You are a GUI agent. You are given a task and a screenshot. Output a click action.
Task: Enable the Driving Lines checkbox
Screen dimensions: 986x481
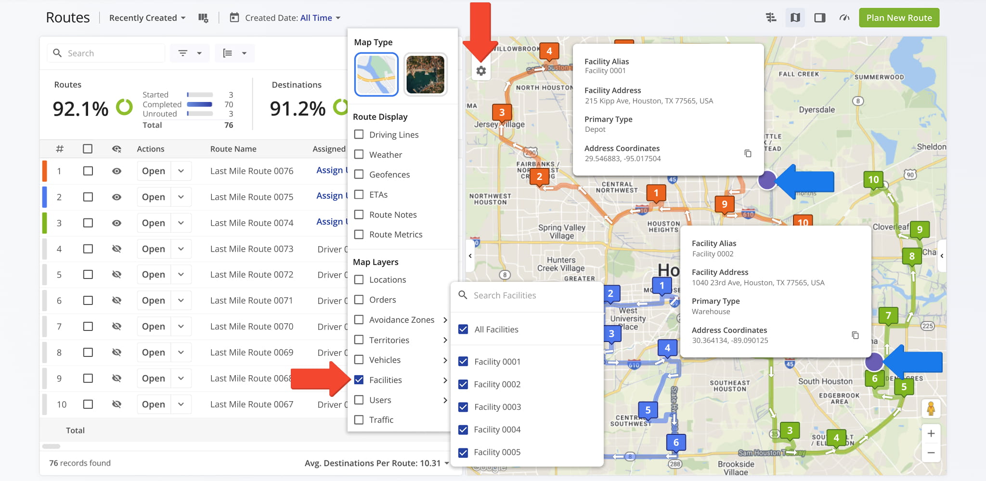pyautogui.click(x=359, y=135)
